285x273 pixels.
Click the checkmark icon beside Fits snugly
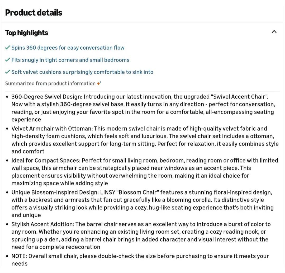point(8,60)
